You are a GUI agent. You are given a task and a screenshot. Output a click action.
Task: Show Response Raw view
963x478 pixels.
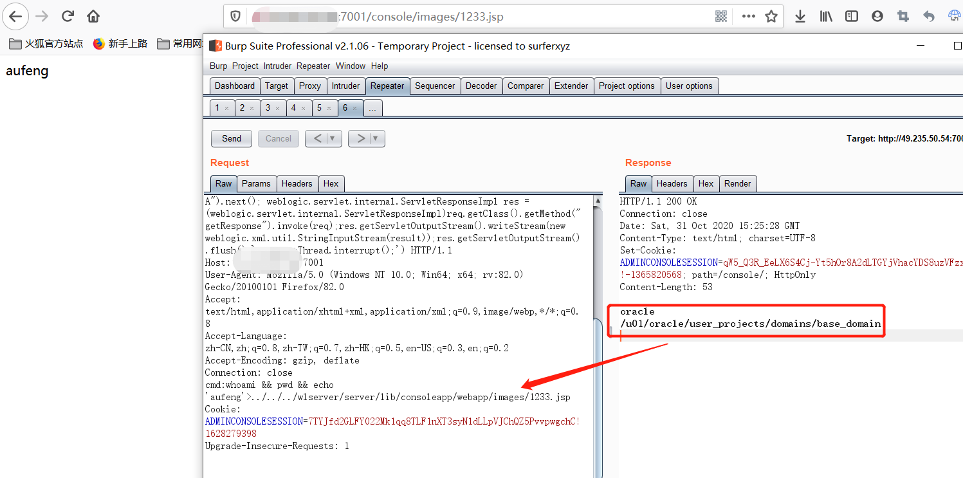(638, 183)
